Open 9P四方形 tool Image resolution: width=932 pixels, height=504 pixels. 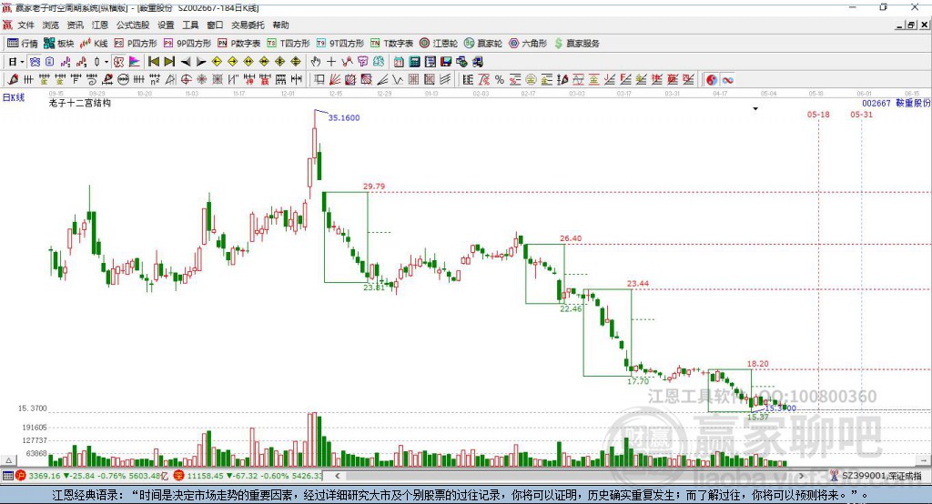[187, 44]
